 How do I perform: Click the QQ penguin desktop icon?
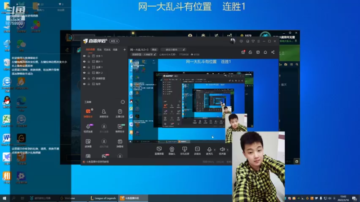coord(7,101)
